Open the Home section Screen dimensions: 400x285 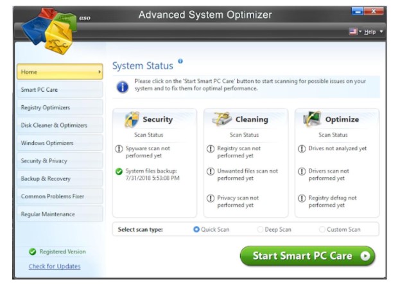pyautogui.click(x=60, y=72)
